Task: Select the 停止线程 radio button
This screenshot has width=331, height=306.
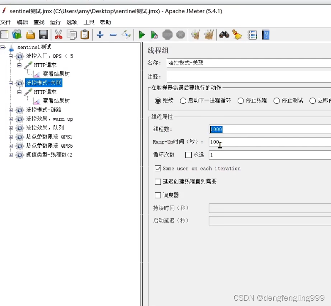Action: coord(241,101)
